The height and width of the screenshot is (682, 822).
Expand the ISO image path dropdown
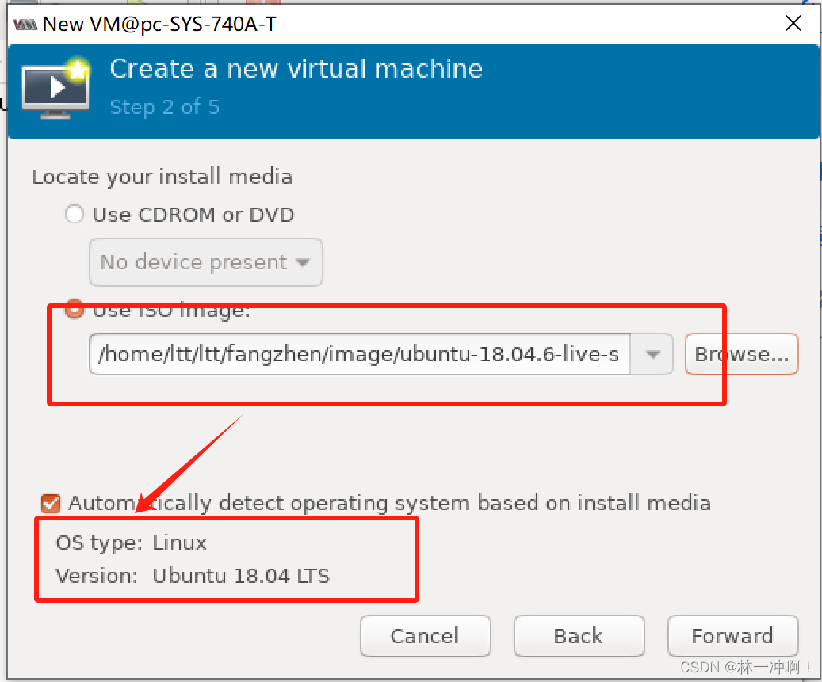[x=652, y=354]
